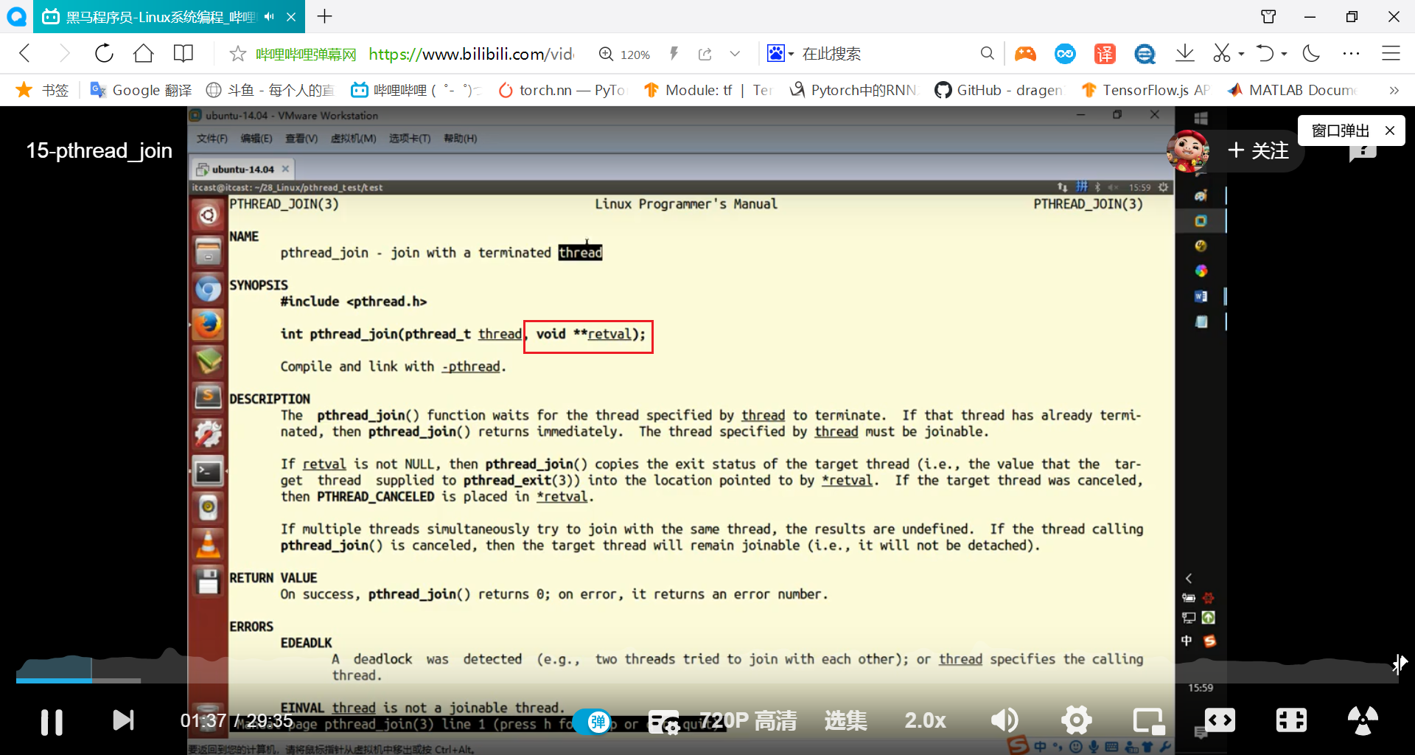Go back to previous page
The height and width of the screenshot is (755, 1415).
(25, 53)
